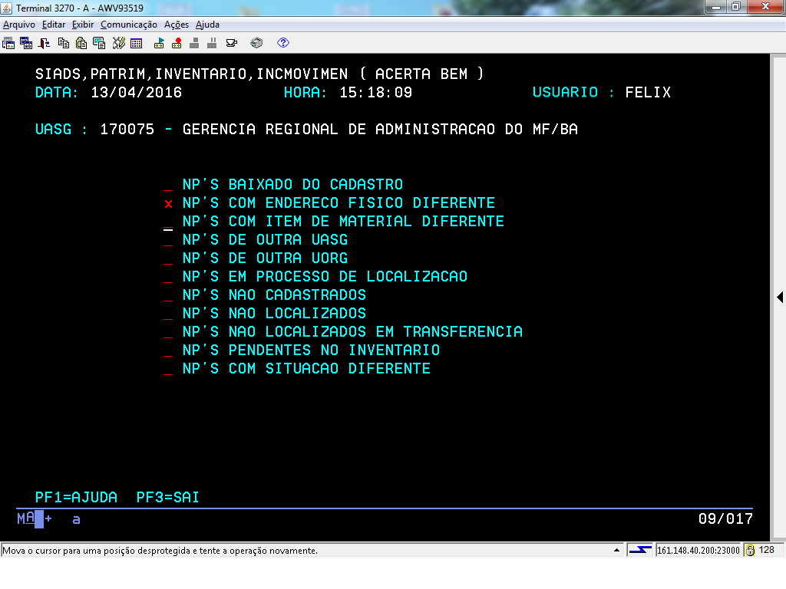The height and width of the screenshot is (589, 786).
Task: Click the multiple sessions toolbar icon
Action: tap(26, 43)
